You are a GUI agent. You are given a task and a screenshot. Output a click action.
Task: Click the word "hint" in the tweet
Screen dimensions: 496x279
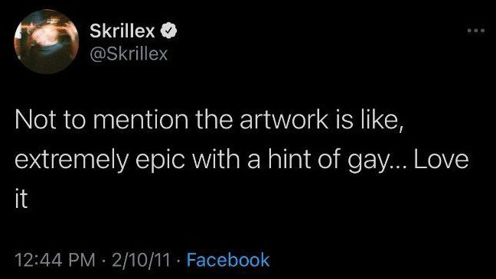click(290, 159)
